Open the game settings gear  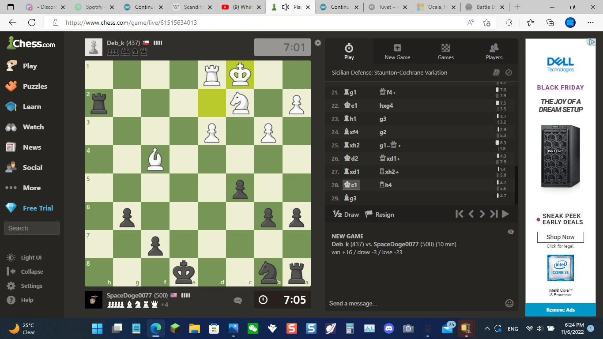click(317, 43)
